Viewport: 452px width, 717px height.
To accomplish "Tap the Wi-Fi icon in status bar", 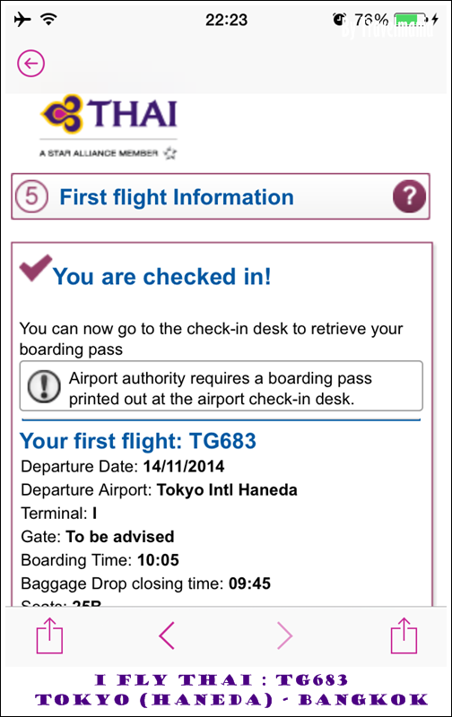I will coord(48,19).
